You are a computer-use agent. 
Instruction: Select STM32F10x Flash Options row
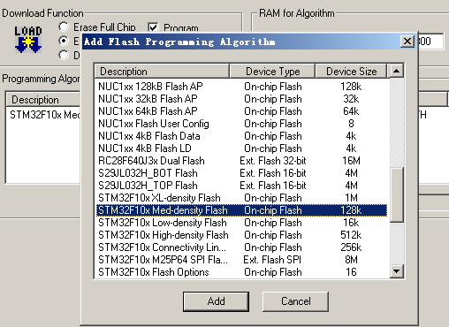tap(241, 272)
